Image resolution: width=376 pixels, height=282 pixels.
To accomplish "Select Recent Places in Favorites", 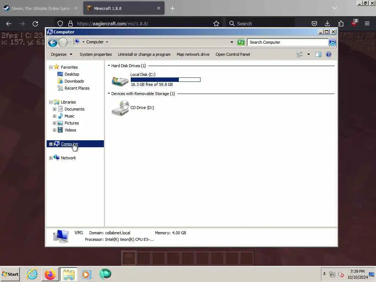I will [x=77, y=88].
